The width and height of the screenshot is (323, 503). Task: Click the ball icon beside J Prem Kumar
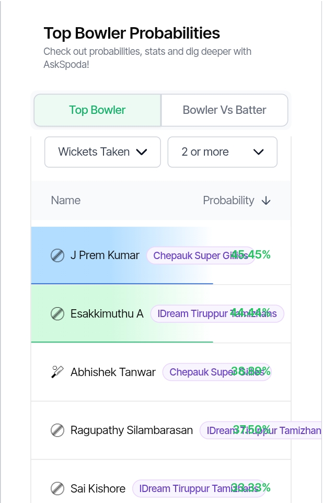[57, 255]
